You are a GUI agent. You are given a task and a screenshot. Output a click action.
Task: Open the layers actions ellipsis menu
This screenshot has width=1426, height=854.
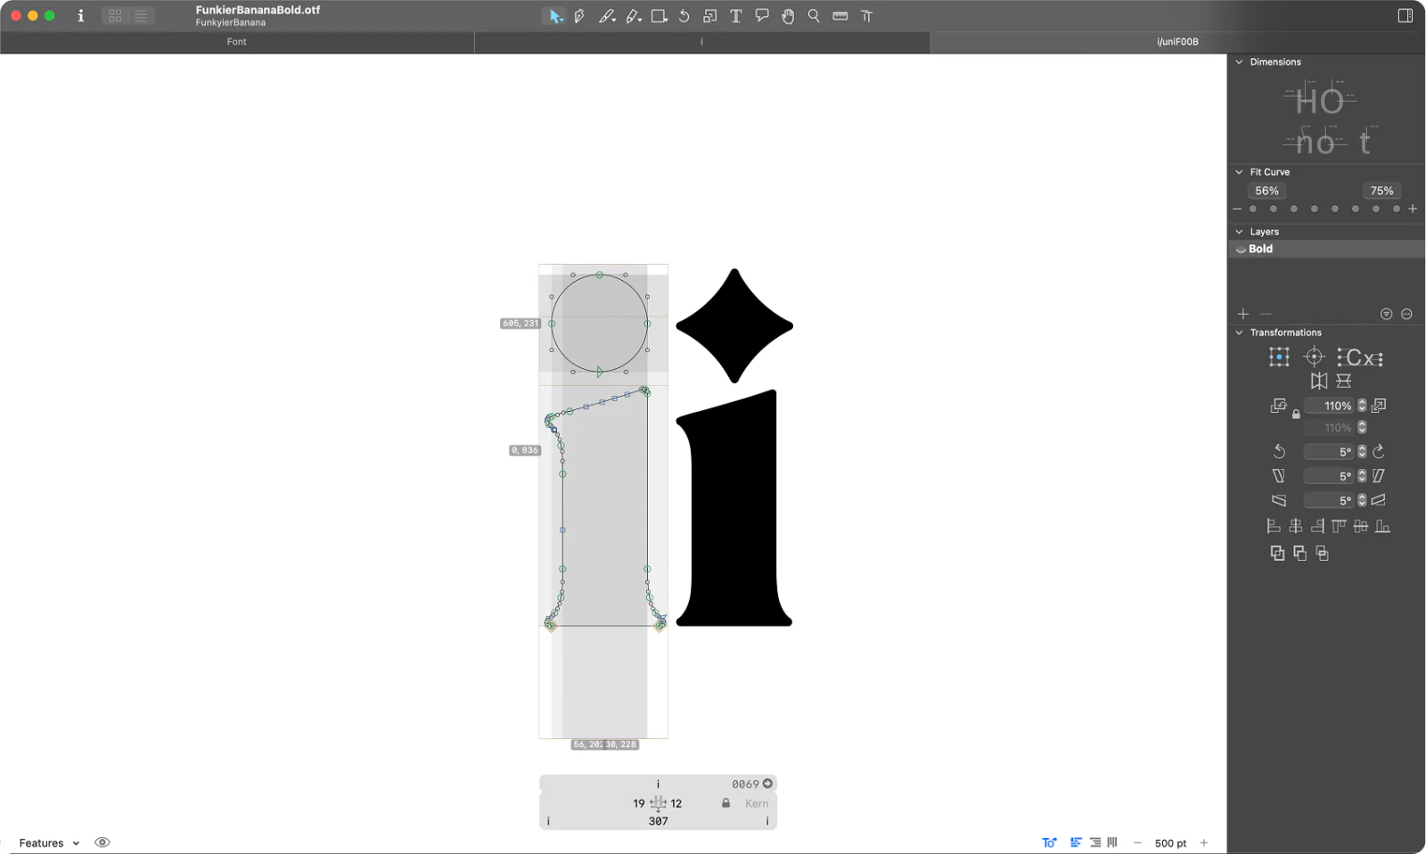1406,314
